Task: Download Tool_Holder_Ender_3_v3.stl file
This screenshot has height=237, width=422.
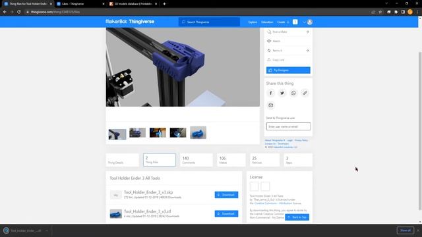Action: 226,213
